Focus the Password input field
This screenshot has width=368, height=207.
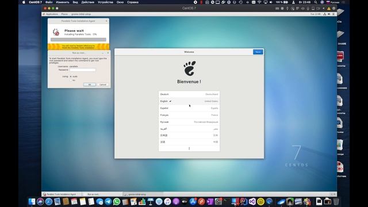83,70
